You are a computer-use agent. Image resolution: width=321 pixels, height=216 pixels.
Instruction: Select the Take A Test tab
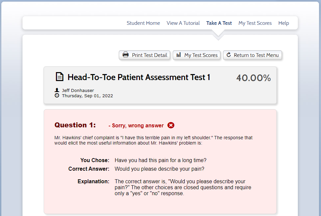[x=219, y=23]
